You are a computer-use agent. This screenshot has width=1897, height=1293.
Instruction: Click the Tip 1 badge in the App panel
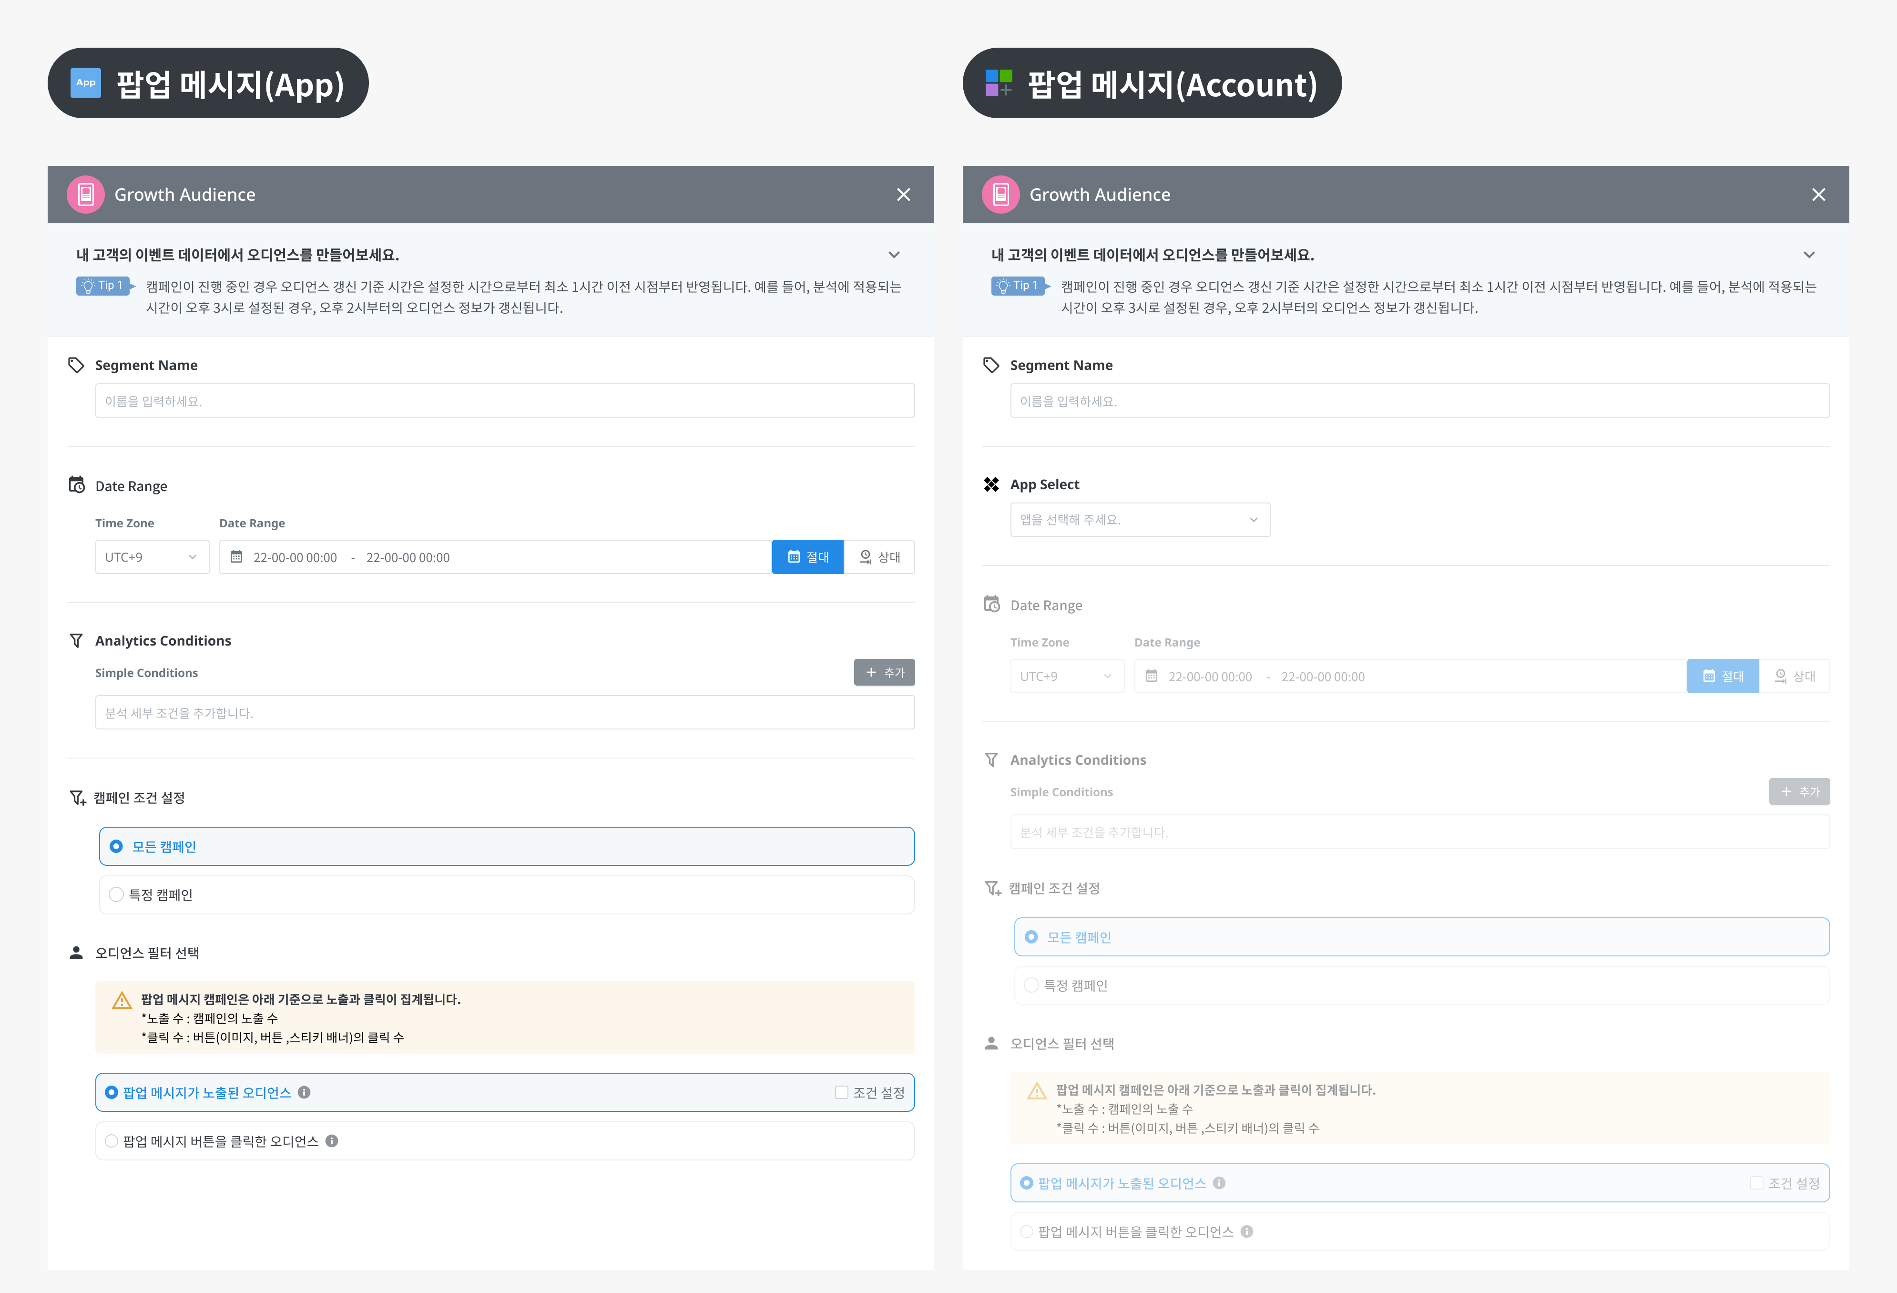pos(105,286)
